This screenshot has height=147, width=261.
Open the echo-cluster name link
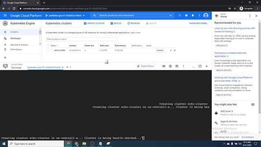(x=60, y=50)
